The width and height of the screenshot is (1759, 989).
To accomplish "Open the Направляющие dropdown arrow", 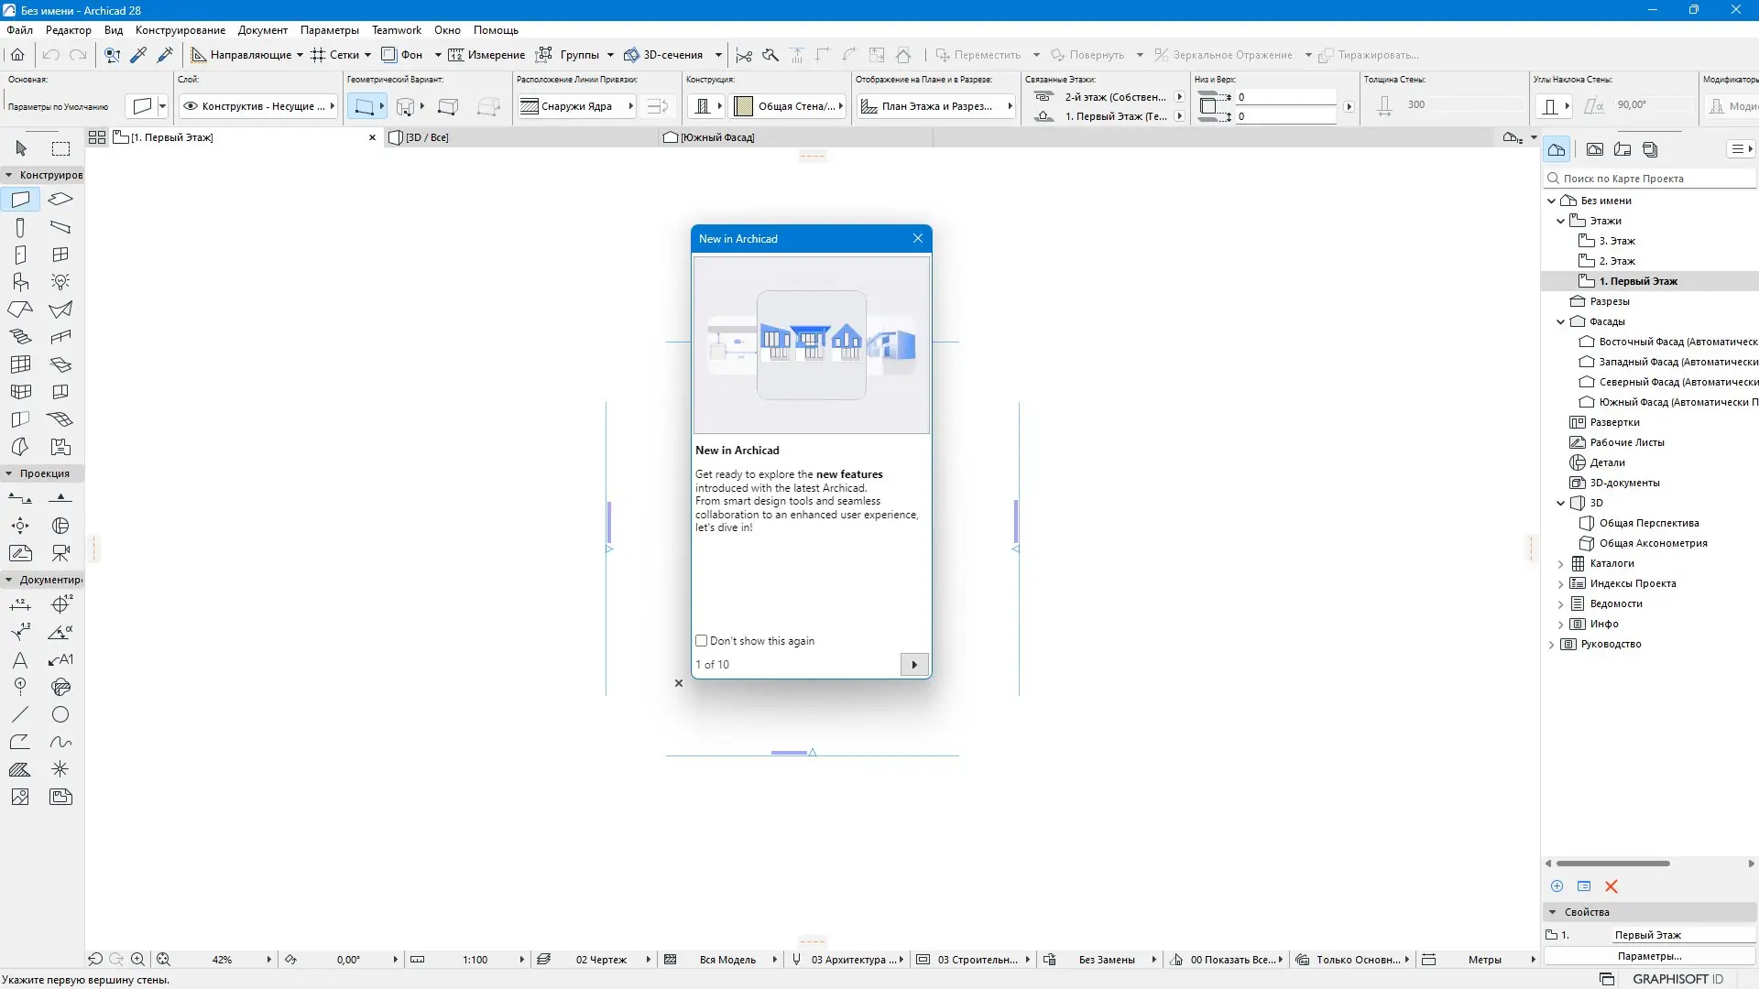I will tap(300, 55).
